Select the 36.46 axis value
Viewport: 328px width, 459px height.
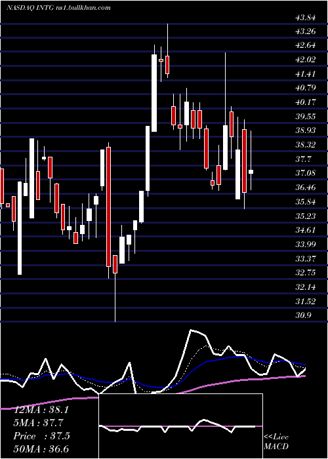[x=306, y=188]
